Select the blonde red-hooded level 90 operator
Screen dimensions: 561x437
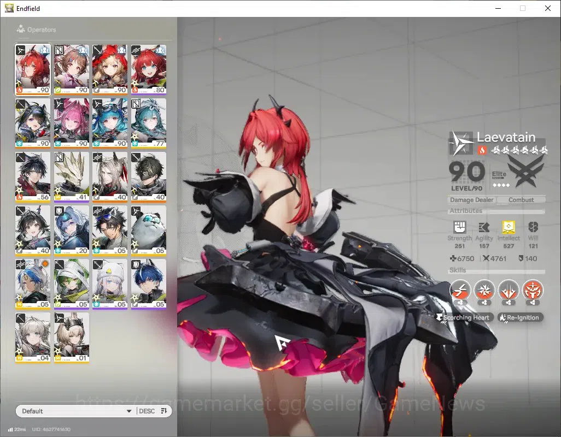110,69
